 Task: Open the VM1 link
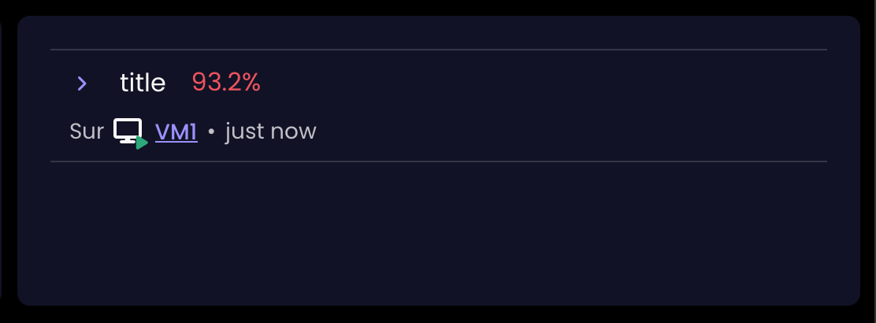[176, 132]
